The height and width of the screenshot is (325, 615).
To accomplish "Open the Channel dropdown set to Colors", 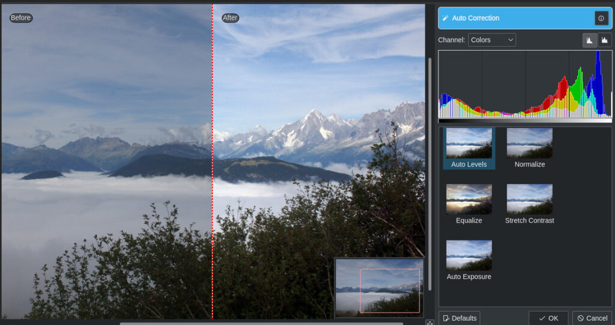I will 492,40.
